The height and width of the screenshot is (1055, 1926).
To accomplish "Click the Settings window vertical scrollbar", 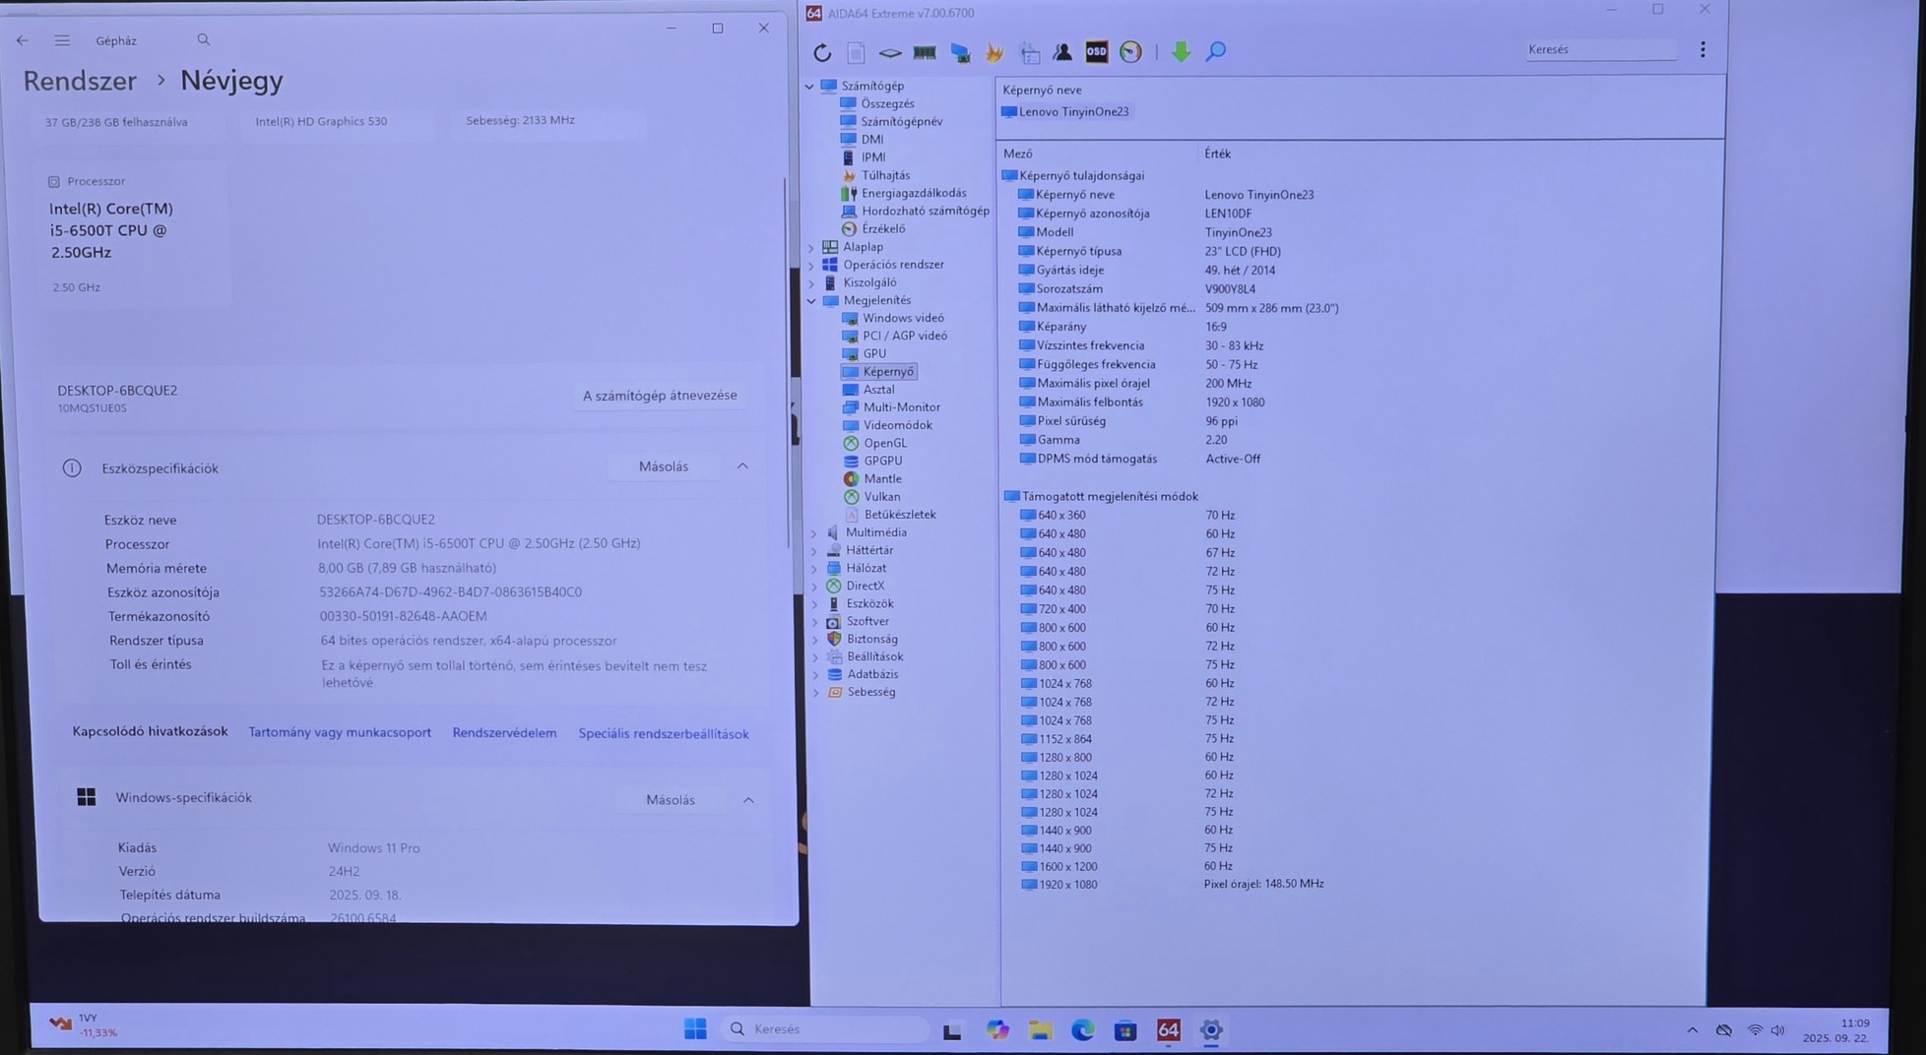I will tap(786, 364).
